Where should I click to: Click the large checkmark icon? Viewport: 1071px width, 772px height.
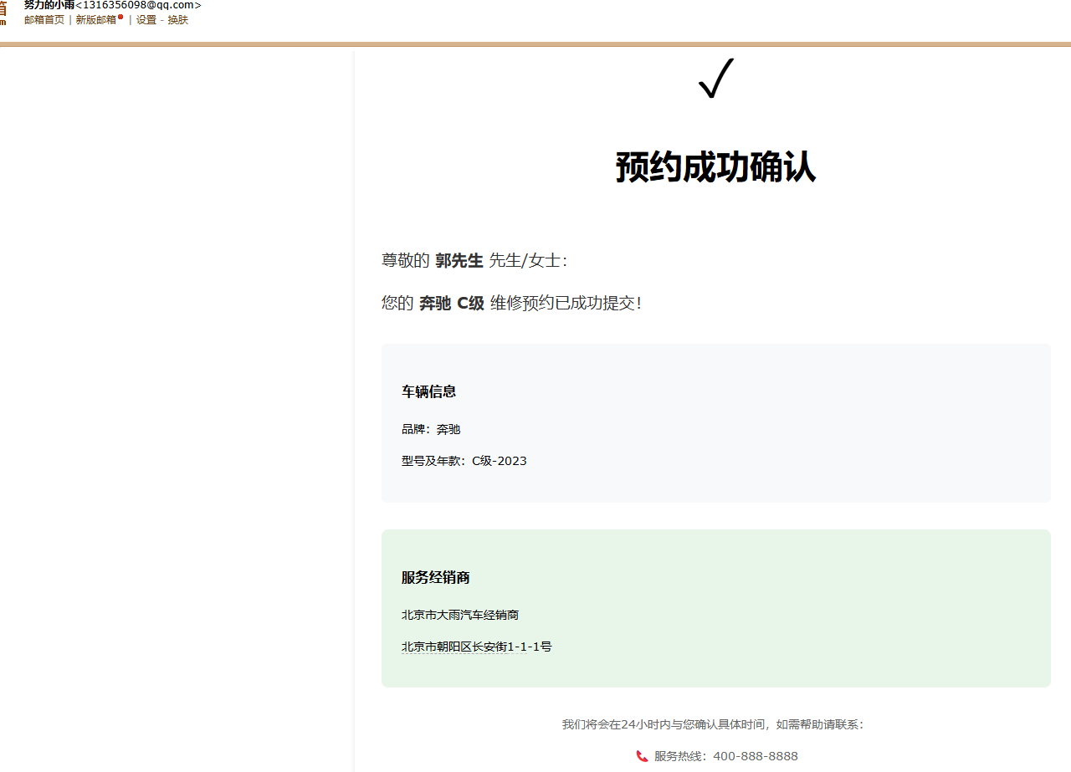coord(716,78)
